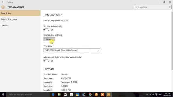Click the ENG language indicator
Screen dimensions: 173x97
coord(160,95)
